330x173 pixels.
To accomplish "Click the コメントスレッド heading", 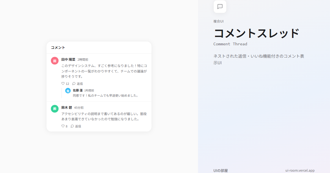I will tap(256, 33).
